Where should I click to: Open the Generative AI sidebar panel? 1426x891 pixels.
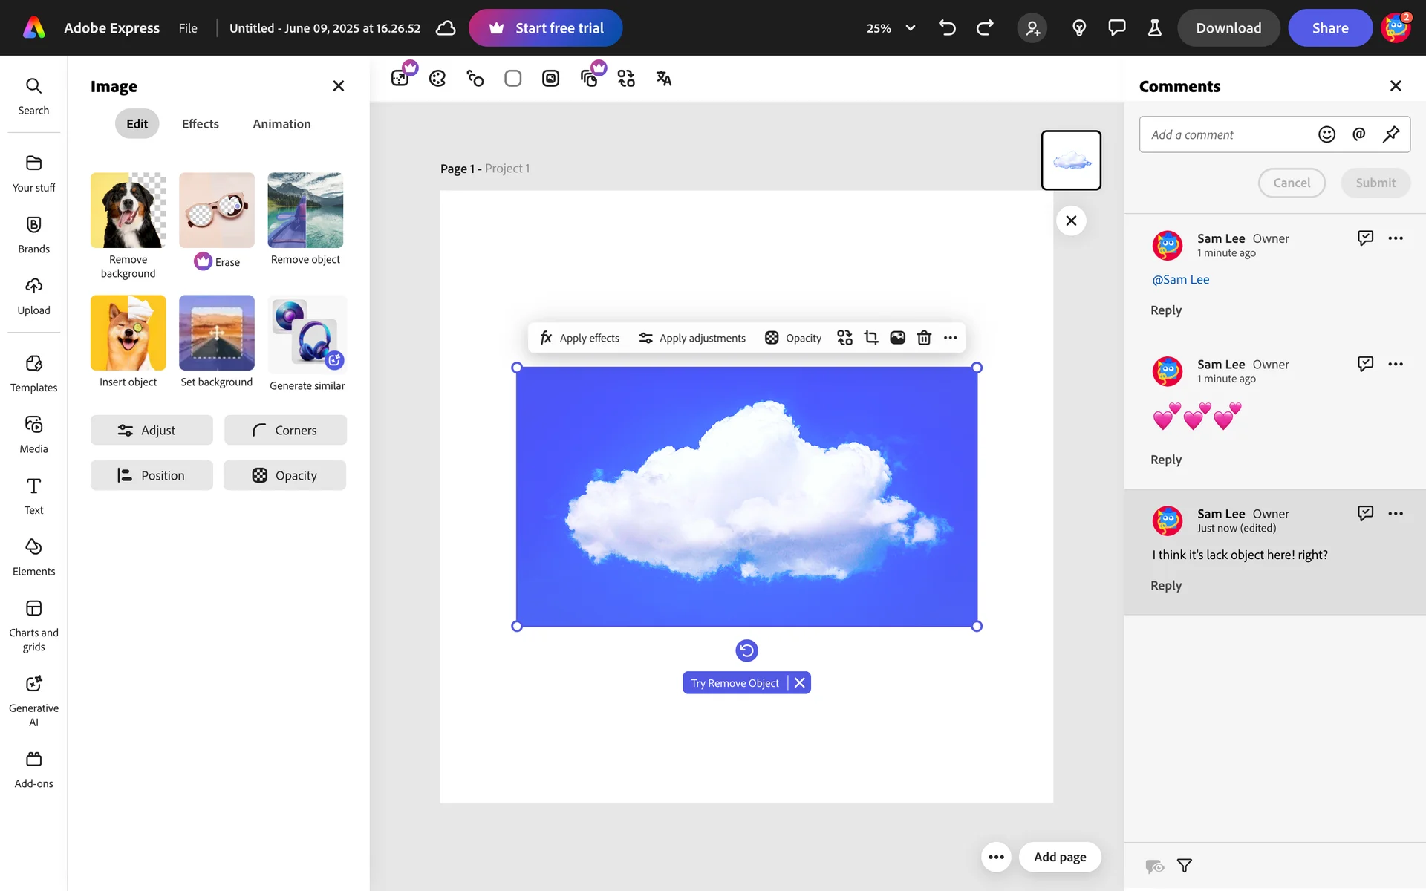click(x=33, y=699)
